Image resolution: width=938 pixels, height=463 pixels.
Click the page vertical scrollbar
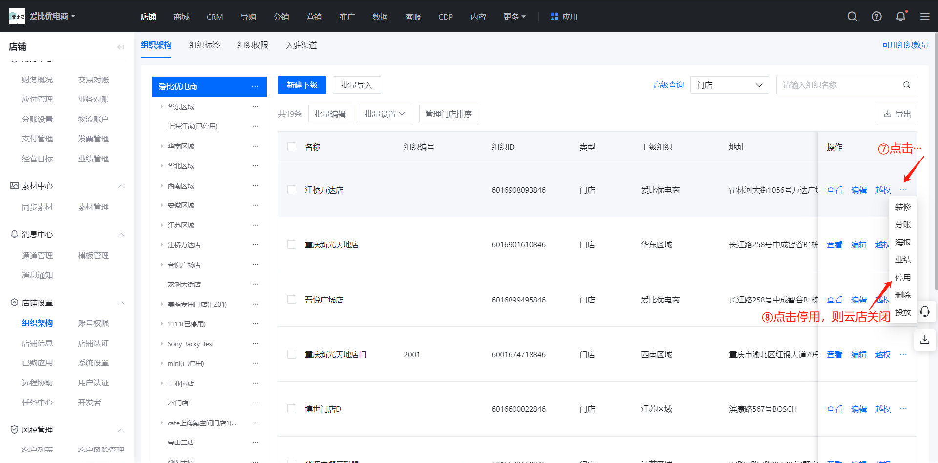pos(936,161)
